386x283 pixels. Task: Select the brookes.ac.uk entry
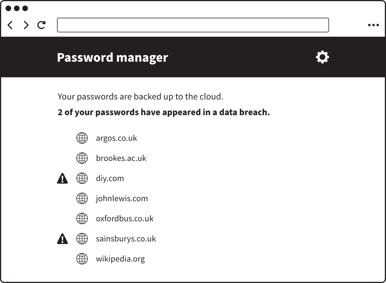[121, 158]
